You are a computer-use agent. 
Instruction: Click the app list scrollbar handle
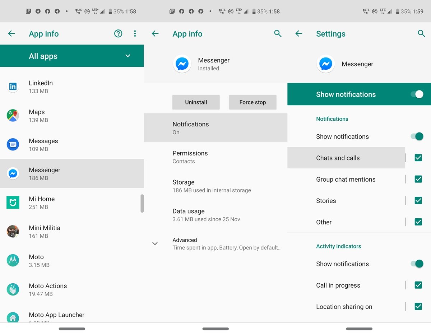(142, 204)
